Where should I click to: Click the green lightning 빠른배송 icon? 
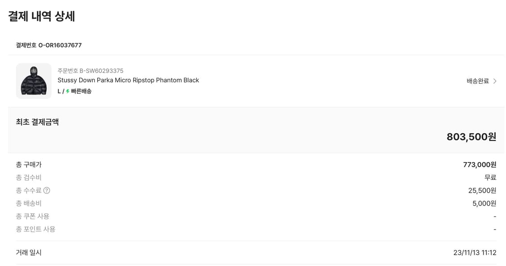[x=68, y=91]
